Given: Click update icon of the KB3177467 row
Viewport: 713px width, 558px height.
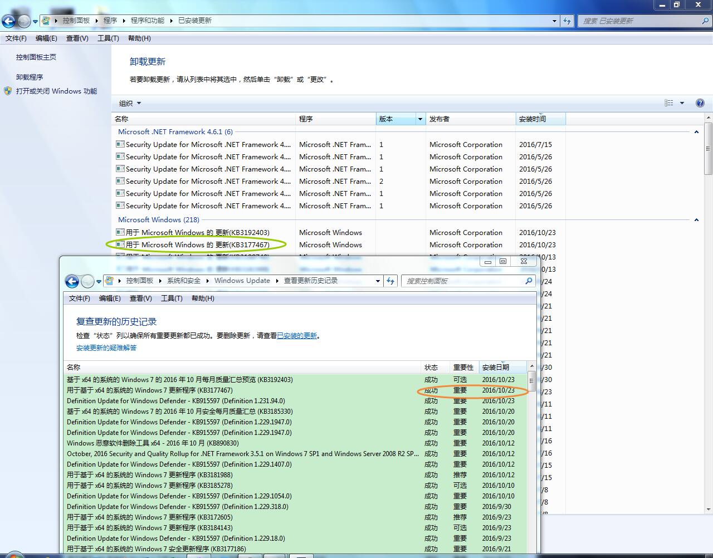Looking at the screenshot, I should (x=120, y=244).
